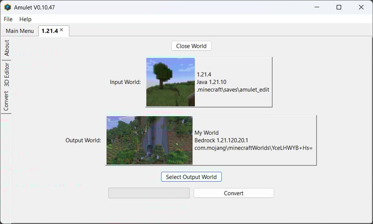373x224 pixels.
Task: Click the Amulet app logo icon
Action: pos(7,7)
